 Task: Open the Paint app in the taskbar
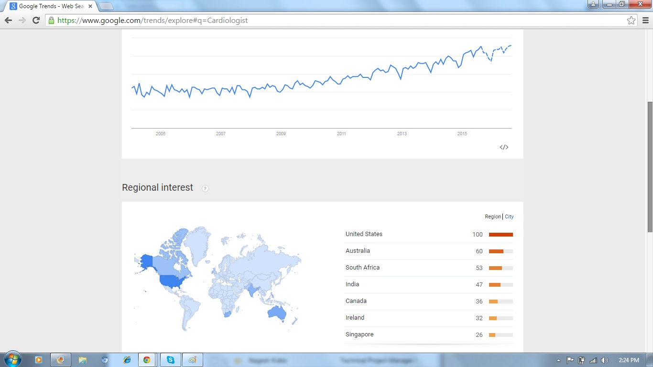(193, 360)
